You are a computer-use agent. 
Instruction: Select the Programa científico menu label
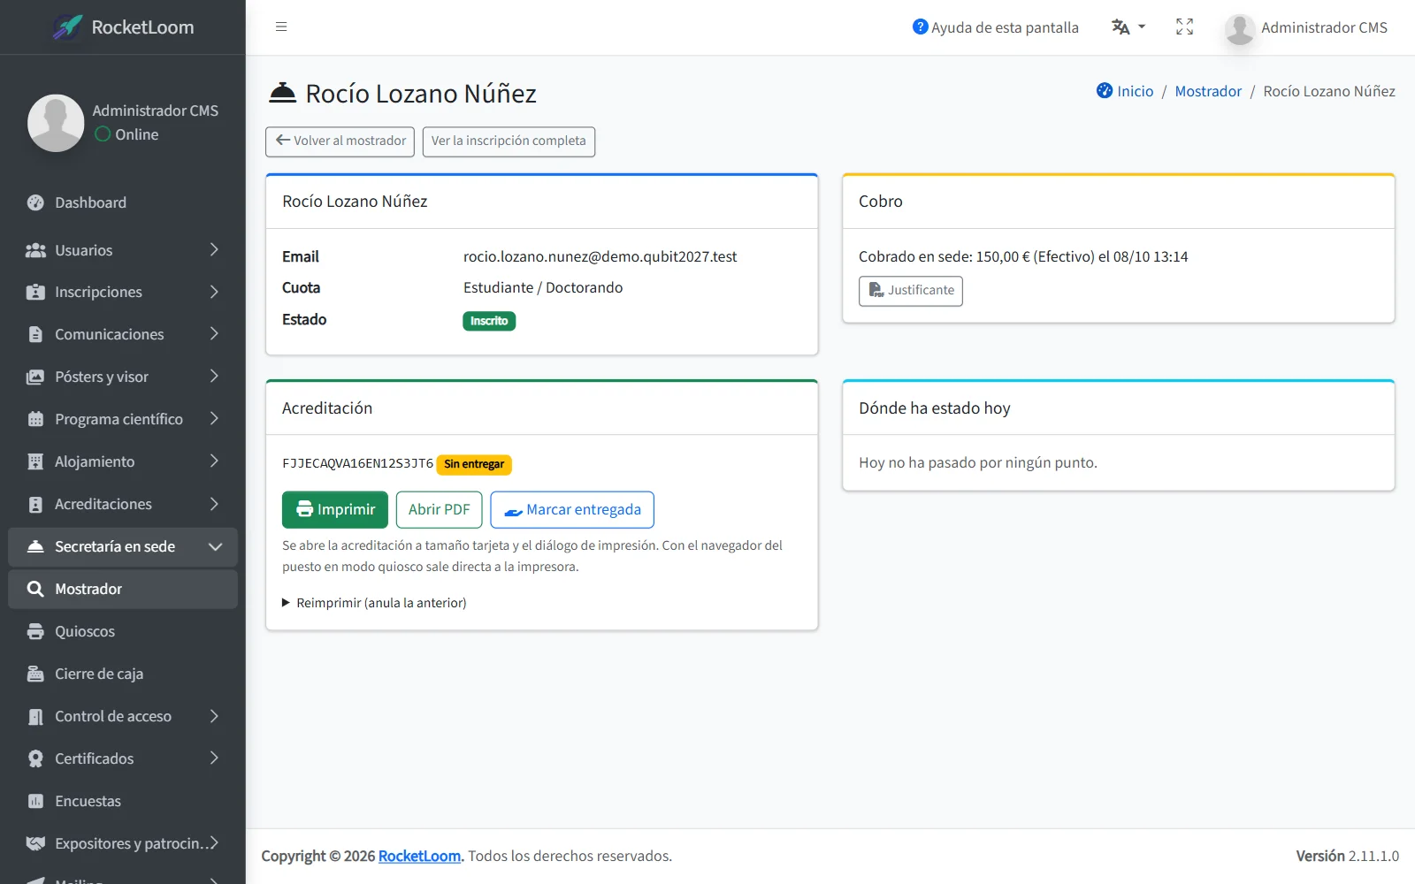coord(119,419)
